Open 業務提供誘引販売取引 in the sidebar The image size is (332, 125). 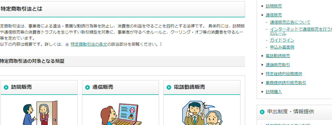click(x=286, y=83)
